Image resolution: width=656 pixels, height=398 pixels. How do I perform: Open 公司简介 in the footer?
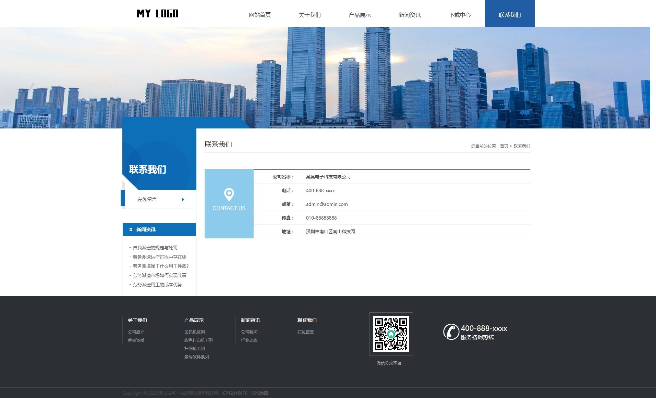click(x=136, y=332)
